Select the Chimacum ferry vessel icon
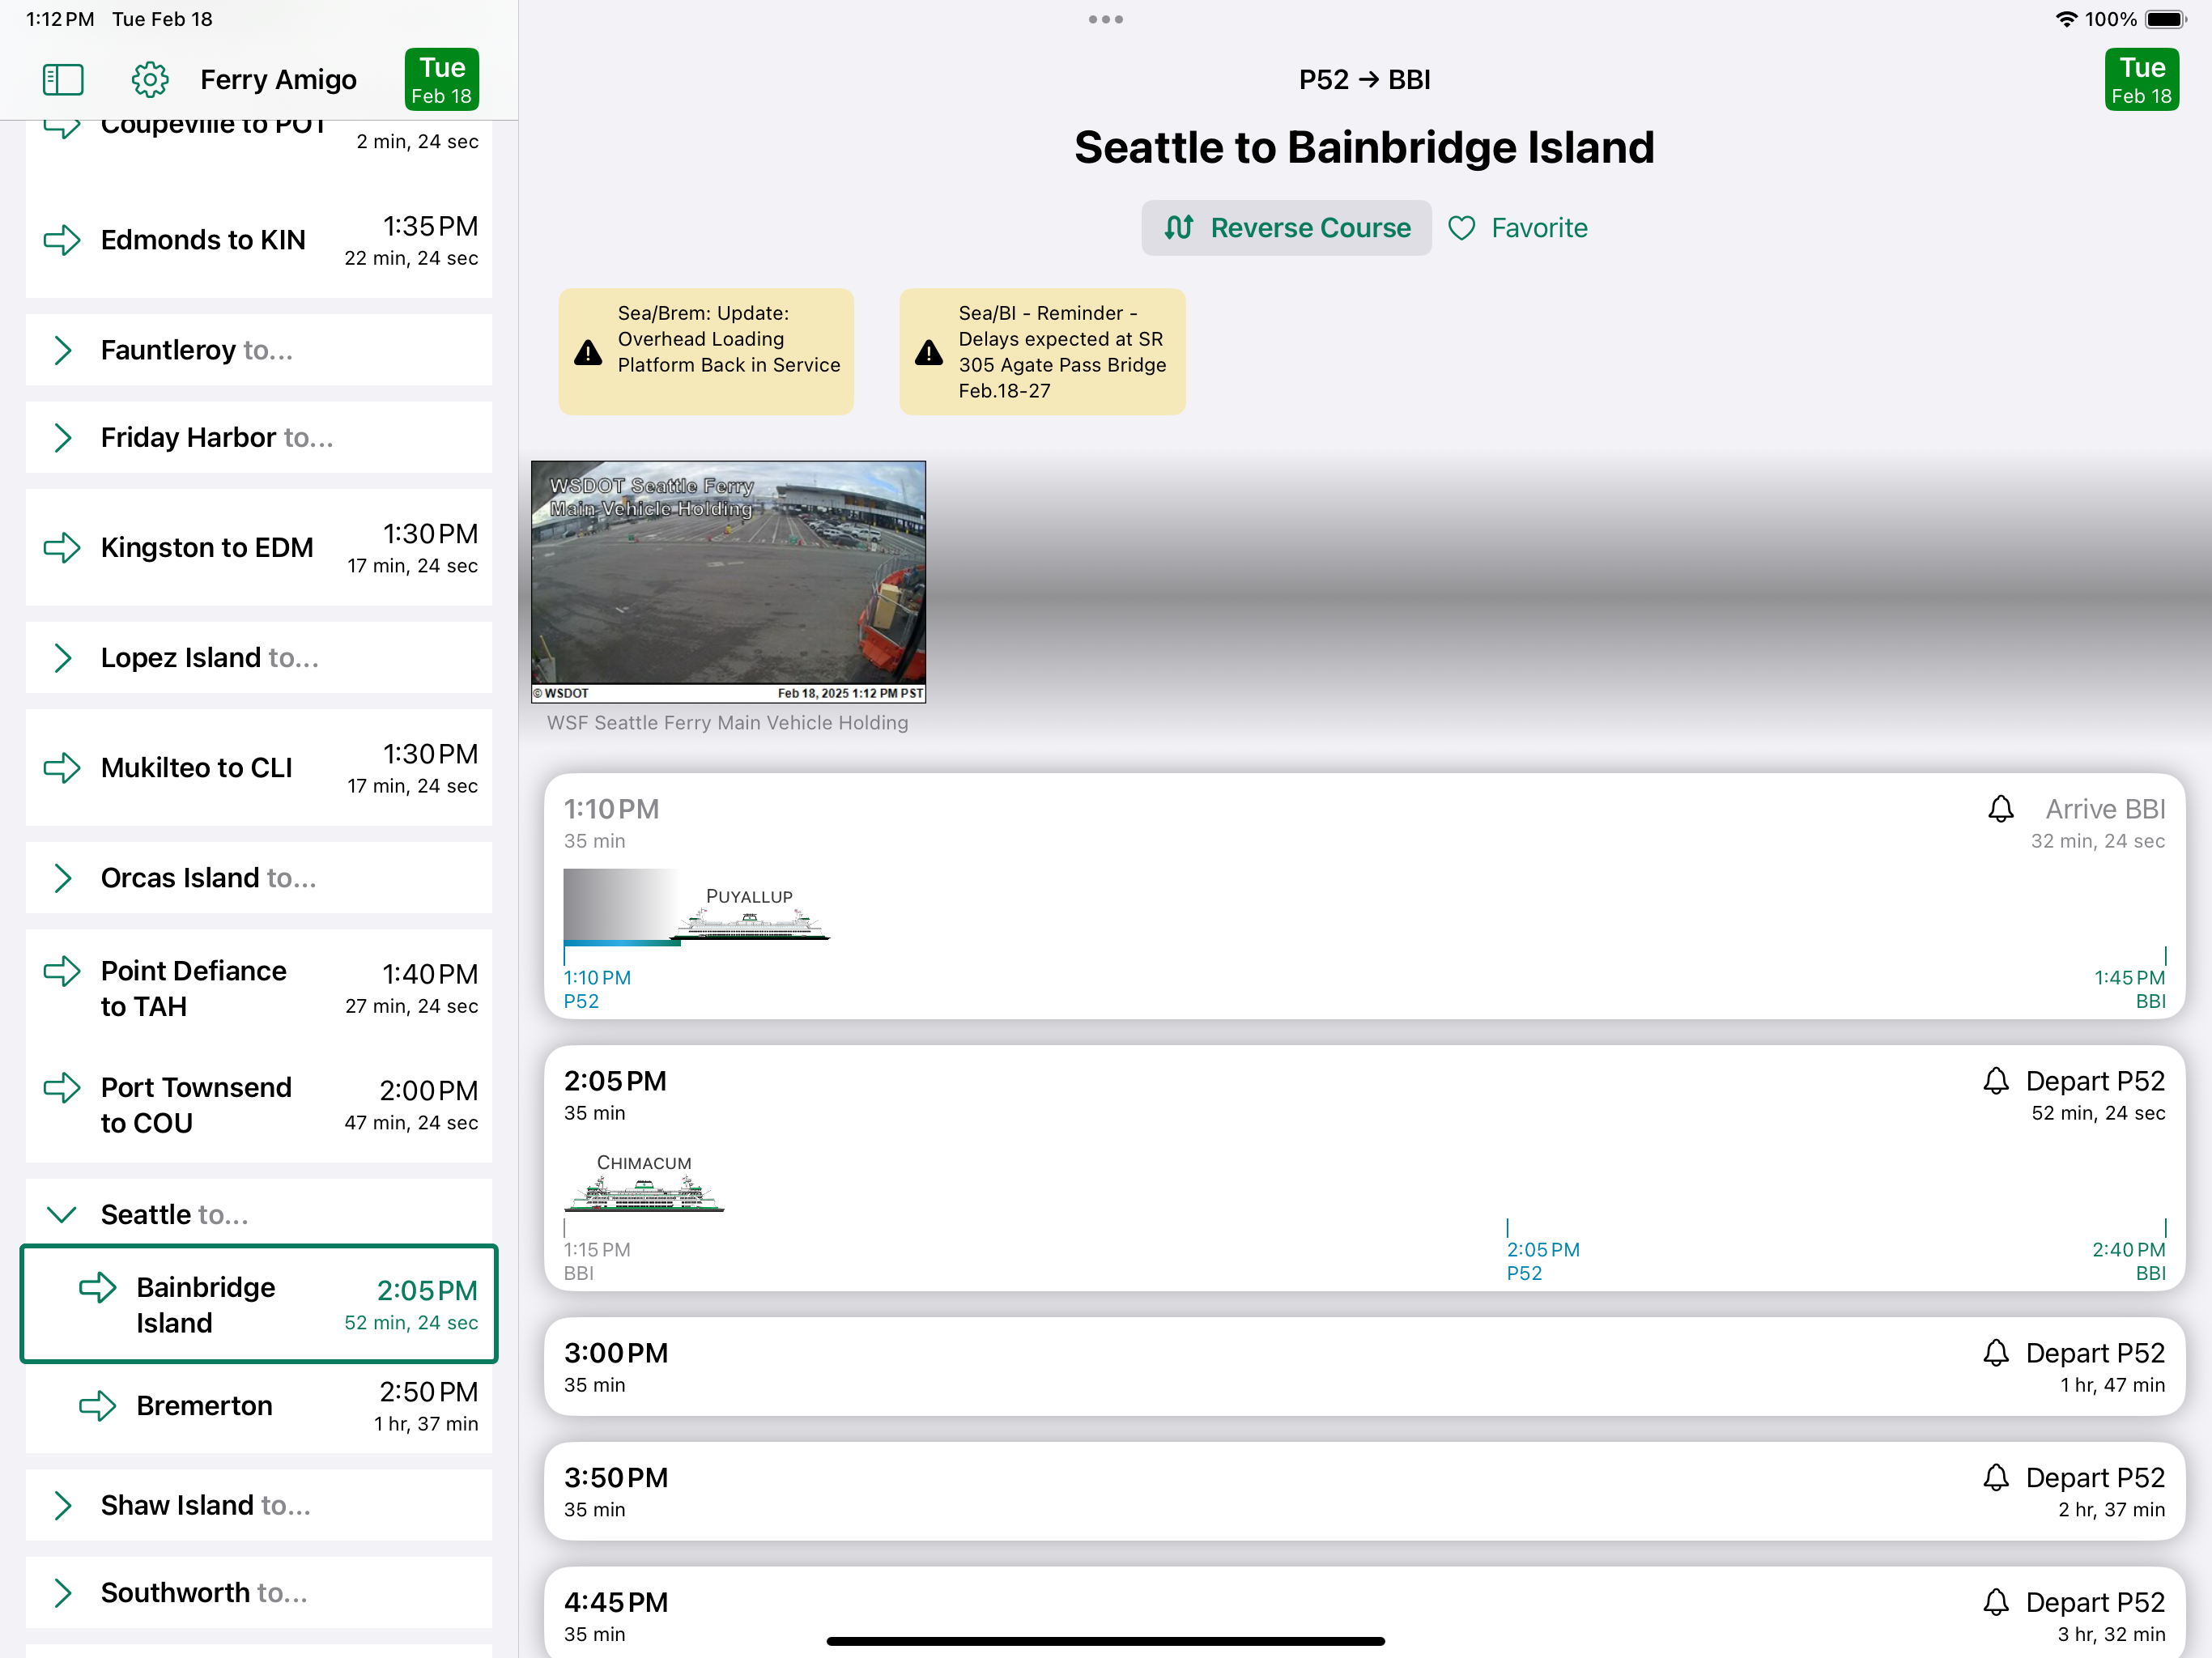The image size is (2212, 1658). coord(644,1194)
